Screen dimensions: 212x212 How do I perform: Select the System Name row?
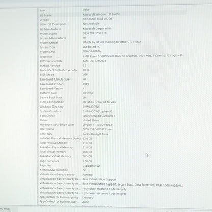tap(112, 33)
